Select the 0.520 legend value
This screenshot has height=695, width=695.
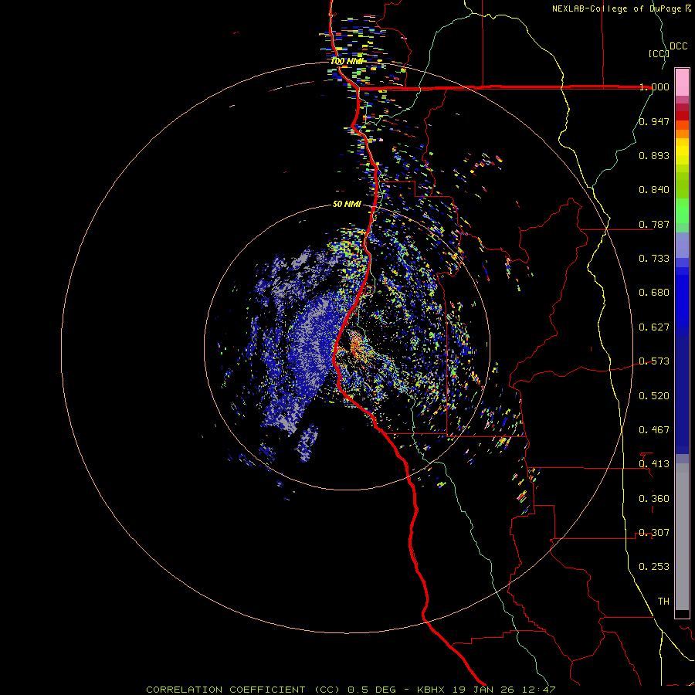(x=654, y=396)
